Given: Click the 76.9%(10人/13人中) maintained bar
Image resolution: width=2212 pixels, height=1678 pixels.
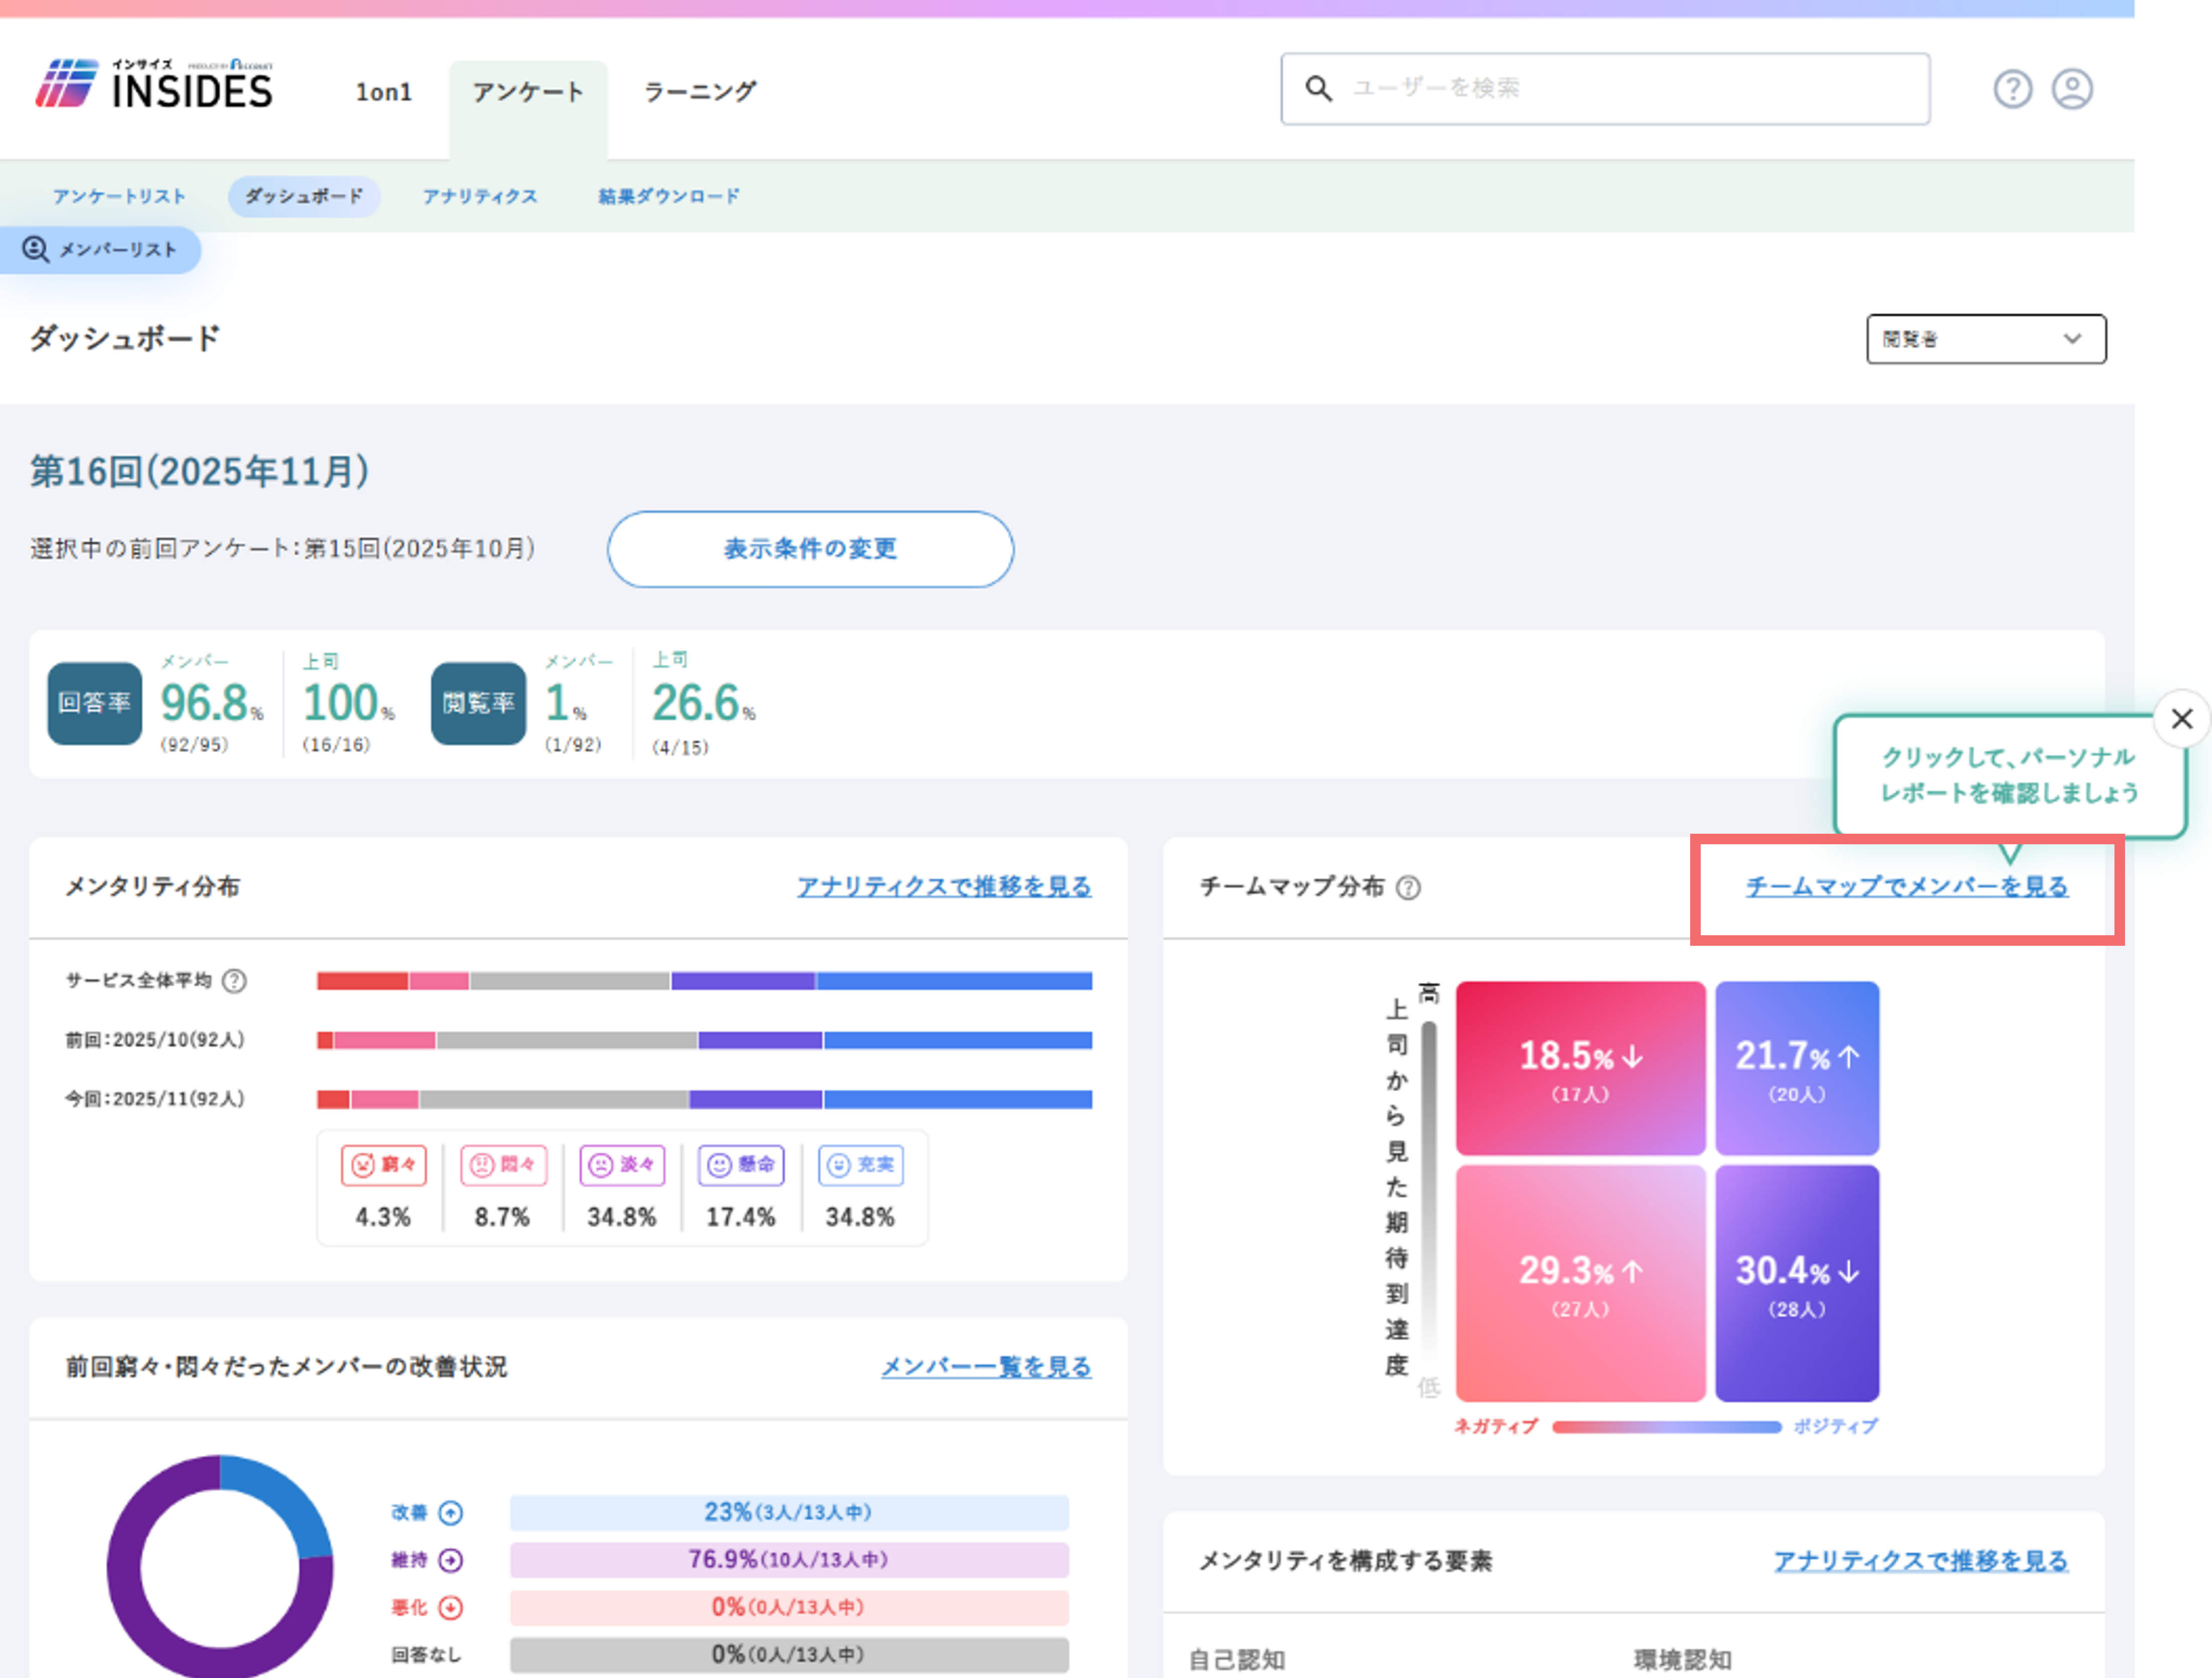Looking at the screenshot, I should click(789, 1559).
